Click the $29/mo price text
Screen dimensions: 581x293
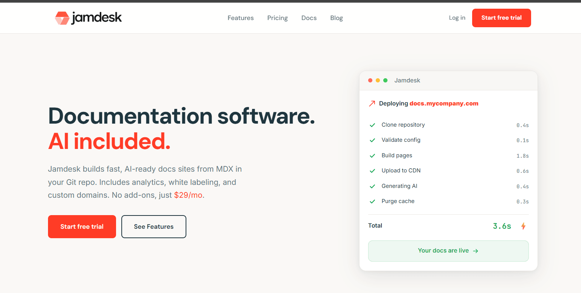pyautogui.click(x=188, y=195)
